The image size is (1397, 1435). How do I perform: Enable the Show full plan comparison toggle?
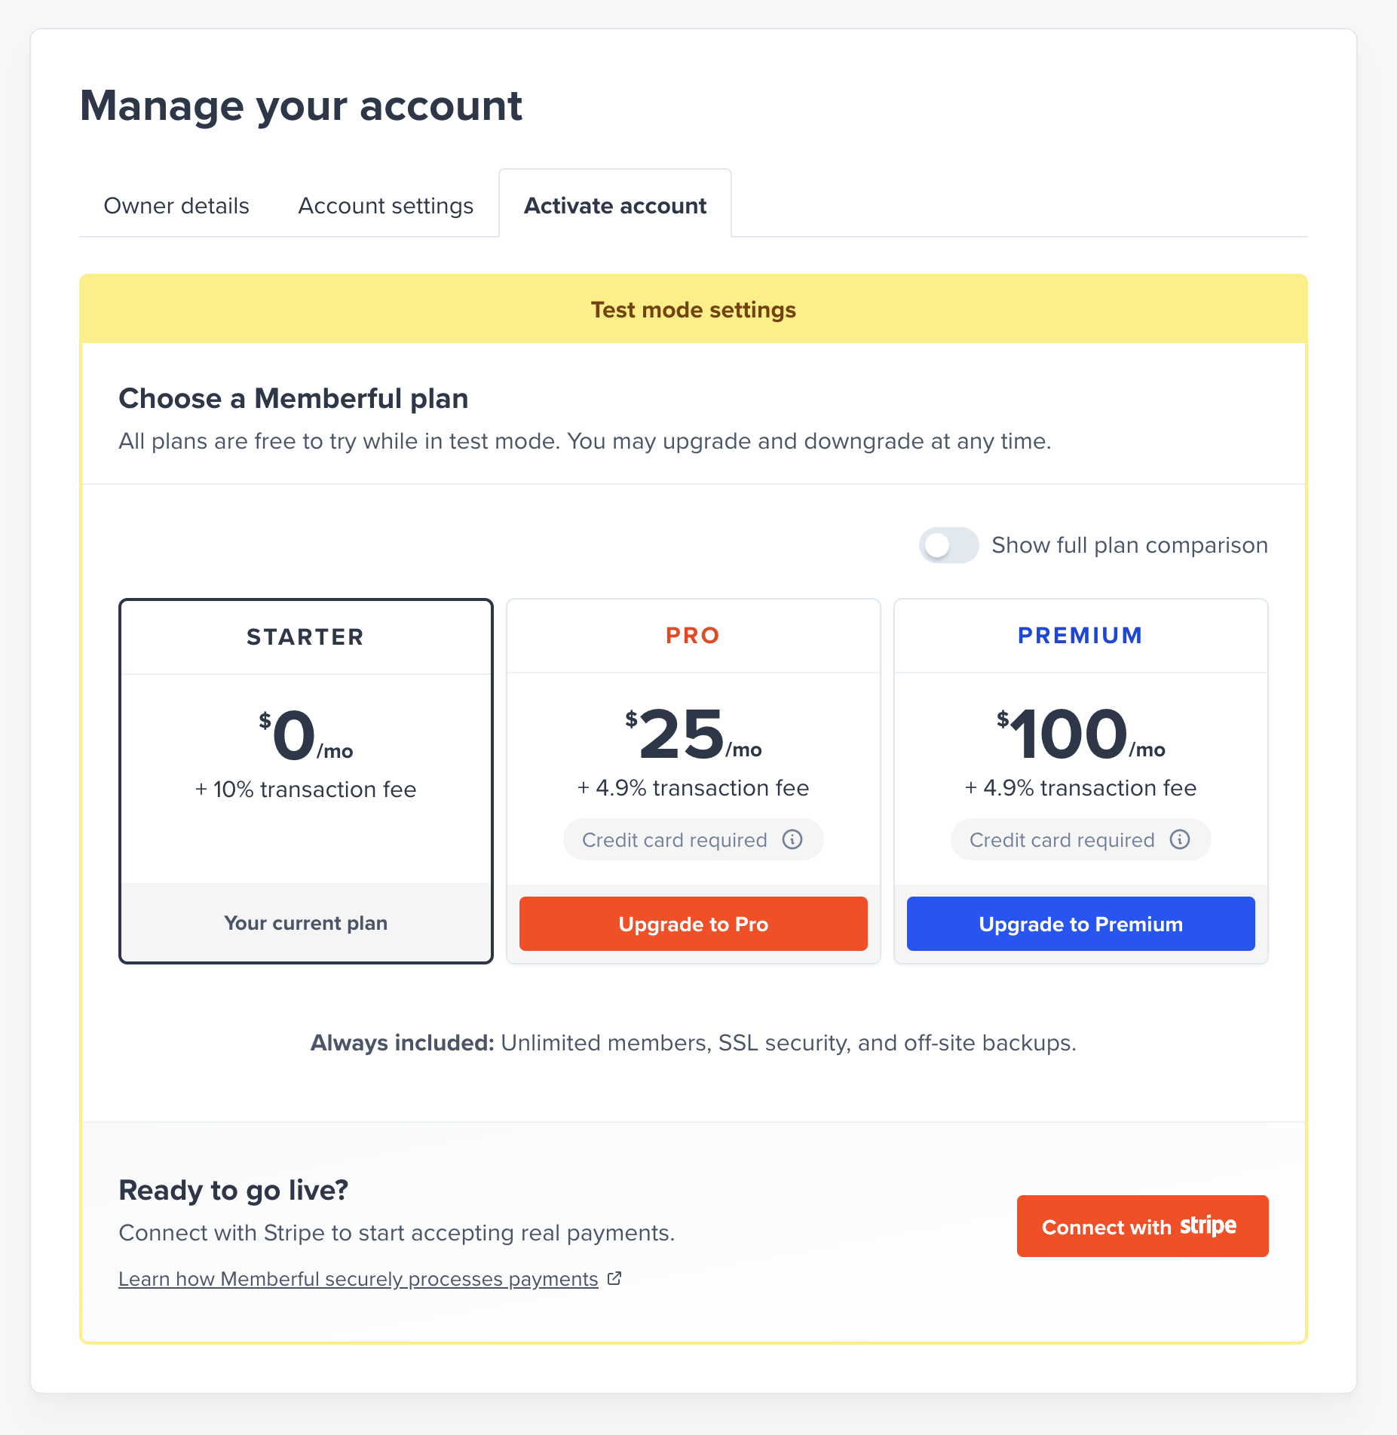tap(948, 544)
